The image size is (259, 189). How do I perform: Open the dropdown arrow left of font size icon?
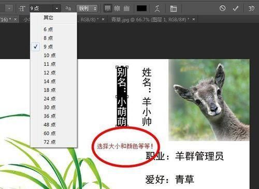tap(9, 8)
